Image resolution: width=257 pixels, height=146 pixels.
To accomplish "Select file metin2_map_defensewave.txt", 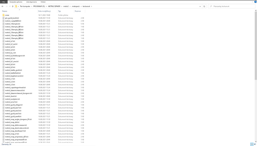I will click(x=16, y=125).
